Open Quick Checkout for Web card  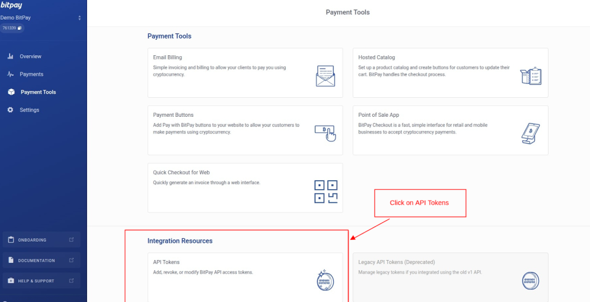(245, 188)
